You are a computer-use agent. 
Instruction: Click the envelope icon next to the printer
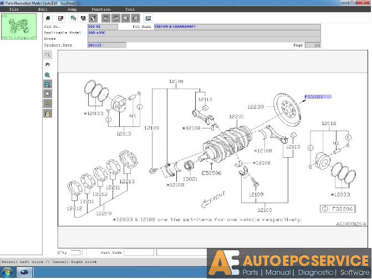coord(60,18)
